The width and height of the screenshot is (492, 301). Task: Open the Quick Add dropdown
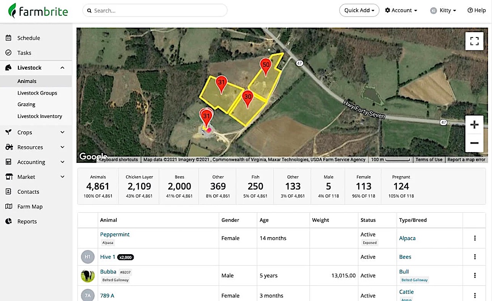(x=359, y=10)
